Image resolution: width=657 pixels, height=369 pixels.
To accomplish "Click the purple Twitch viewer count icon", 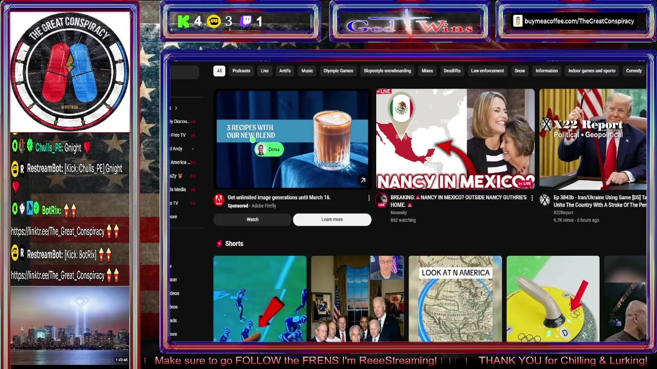I will (x=246, y=21).
